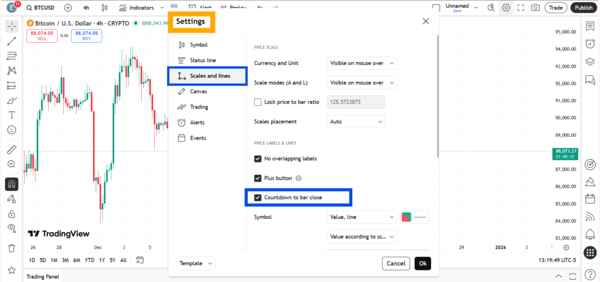Select the 1Y time range
Viewport: 600px width, 282px height.
click(x=102, y=260)
